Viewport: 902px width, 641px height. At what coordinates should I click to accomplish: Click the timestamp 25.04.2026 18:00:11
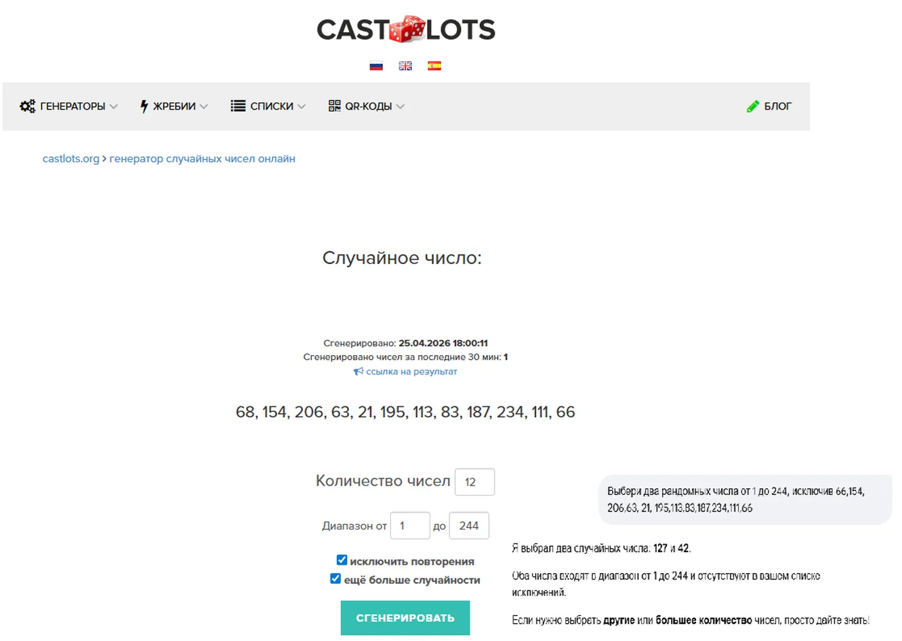click(x=443, y=344)
